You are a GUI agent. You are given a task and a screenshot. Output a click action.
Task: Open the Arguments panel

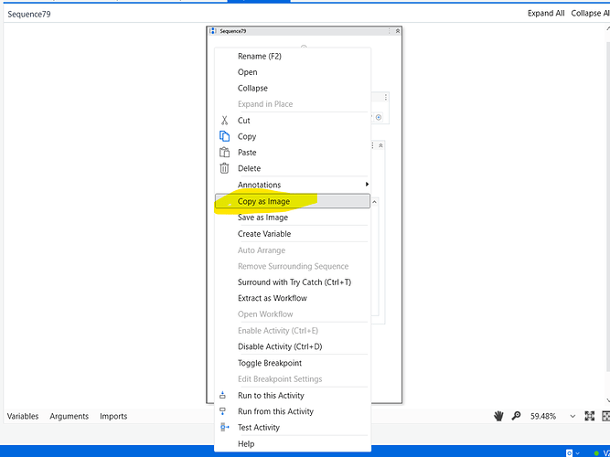tap(70, 416)
